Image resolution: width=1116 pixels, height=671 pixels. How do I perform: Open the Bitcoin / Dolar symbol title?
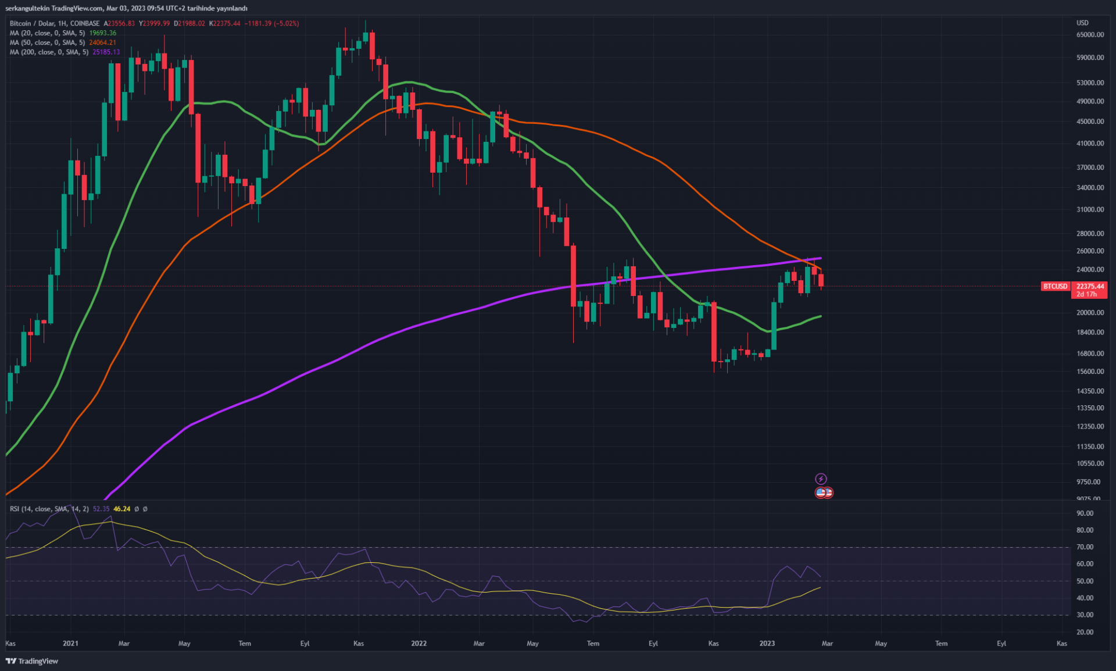coord(32,23)
